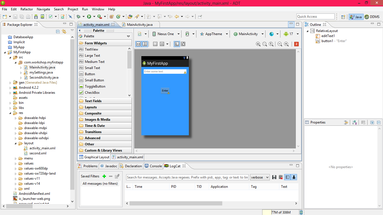This screenshot has width=383, height=215.
Task: Toggle the horizontal fill-parent width control
Action: 139,44
